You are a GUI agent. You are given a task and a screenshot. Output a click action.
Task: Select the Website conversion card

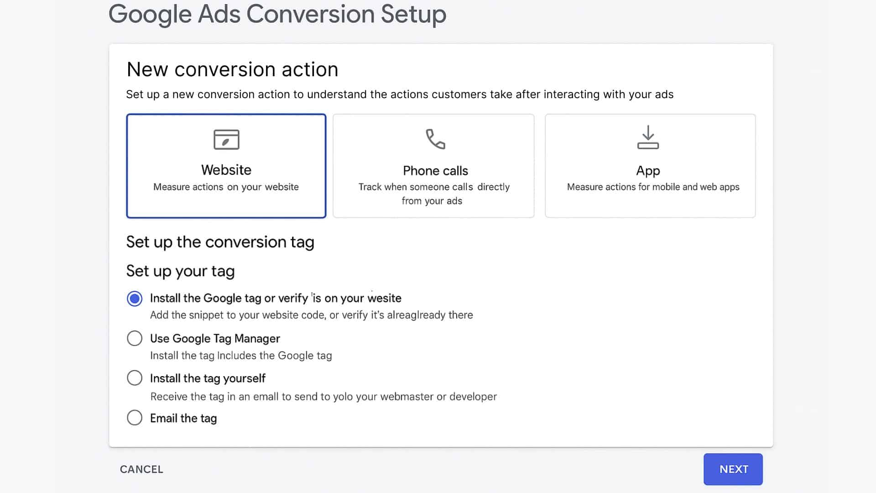[226, 166]
